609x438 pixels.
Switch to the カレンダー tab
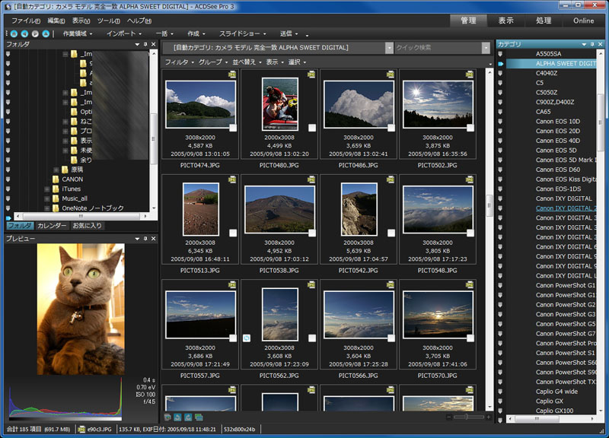[x=52, y=226]
